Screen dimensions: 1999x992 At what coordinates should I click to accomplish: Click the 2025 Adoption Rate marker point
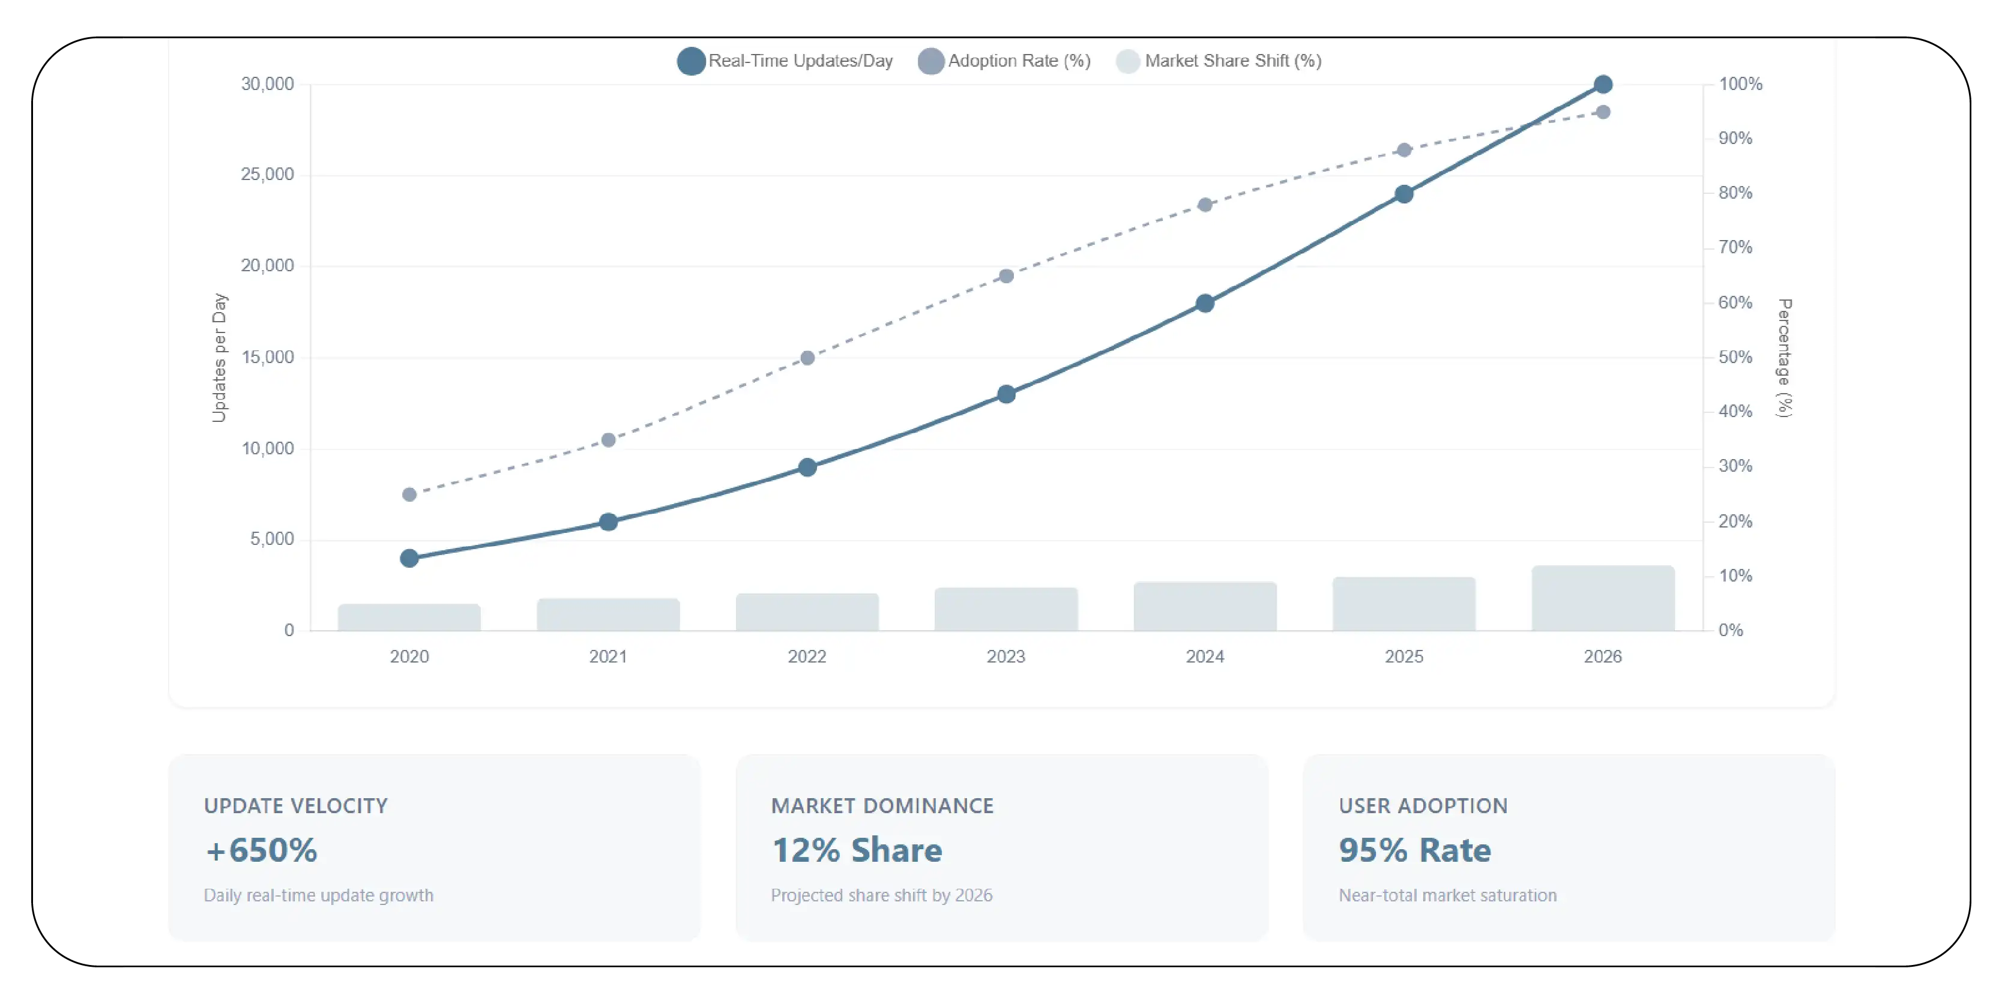(x=1404, y=149)
